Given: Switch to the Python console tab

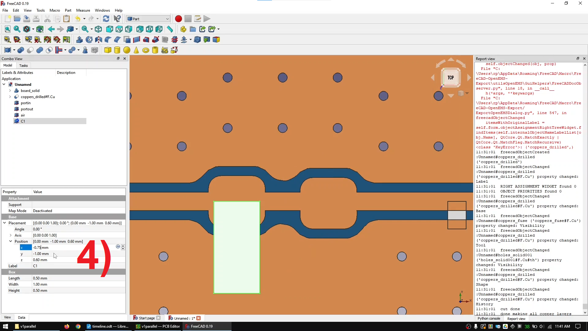Looking at the screenshot, I should pos(489,319).
